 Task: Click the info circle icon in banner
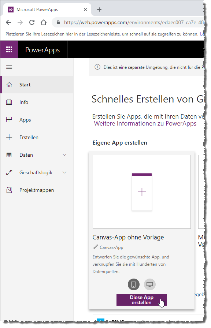(97, 67)
